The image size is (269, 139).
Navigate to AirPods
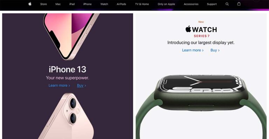121,4
